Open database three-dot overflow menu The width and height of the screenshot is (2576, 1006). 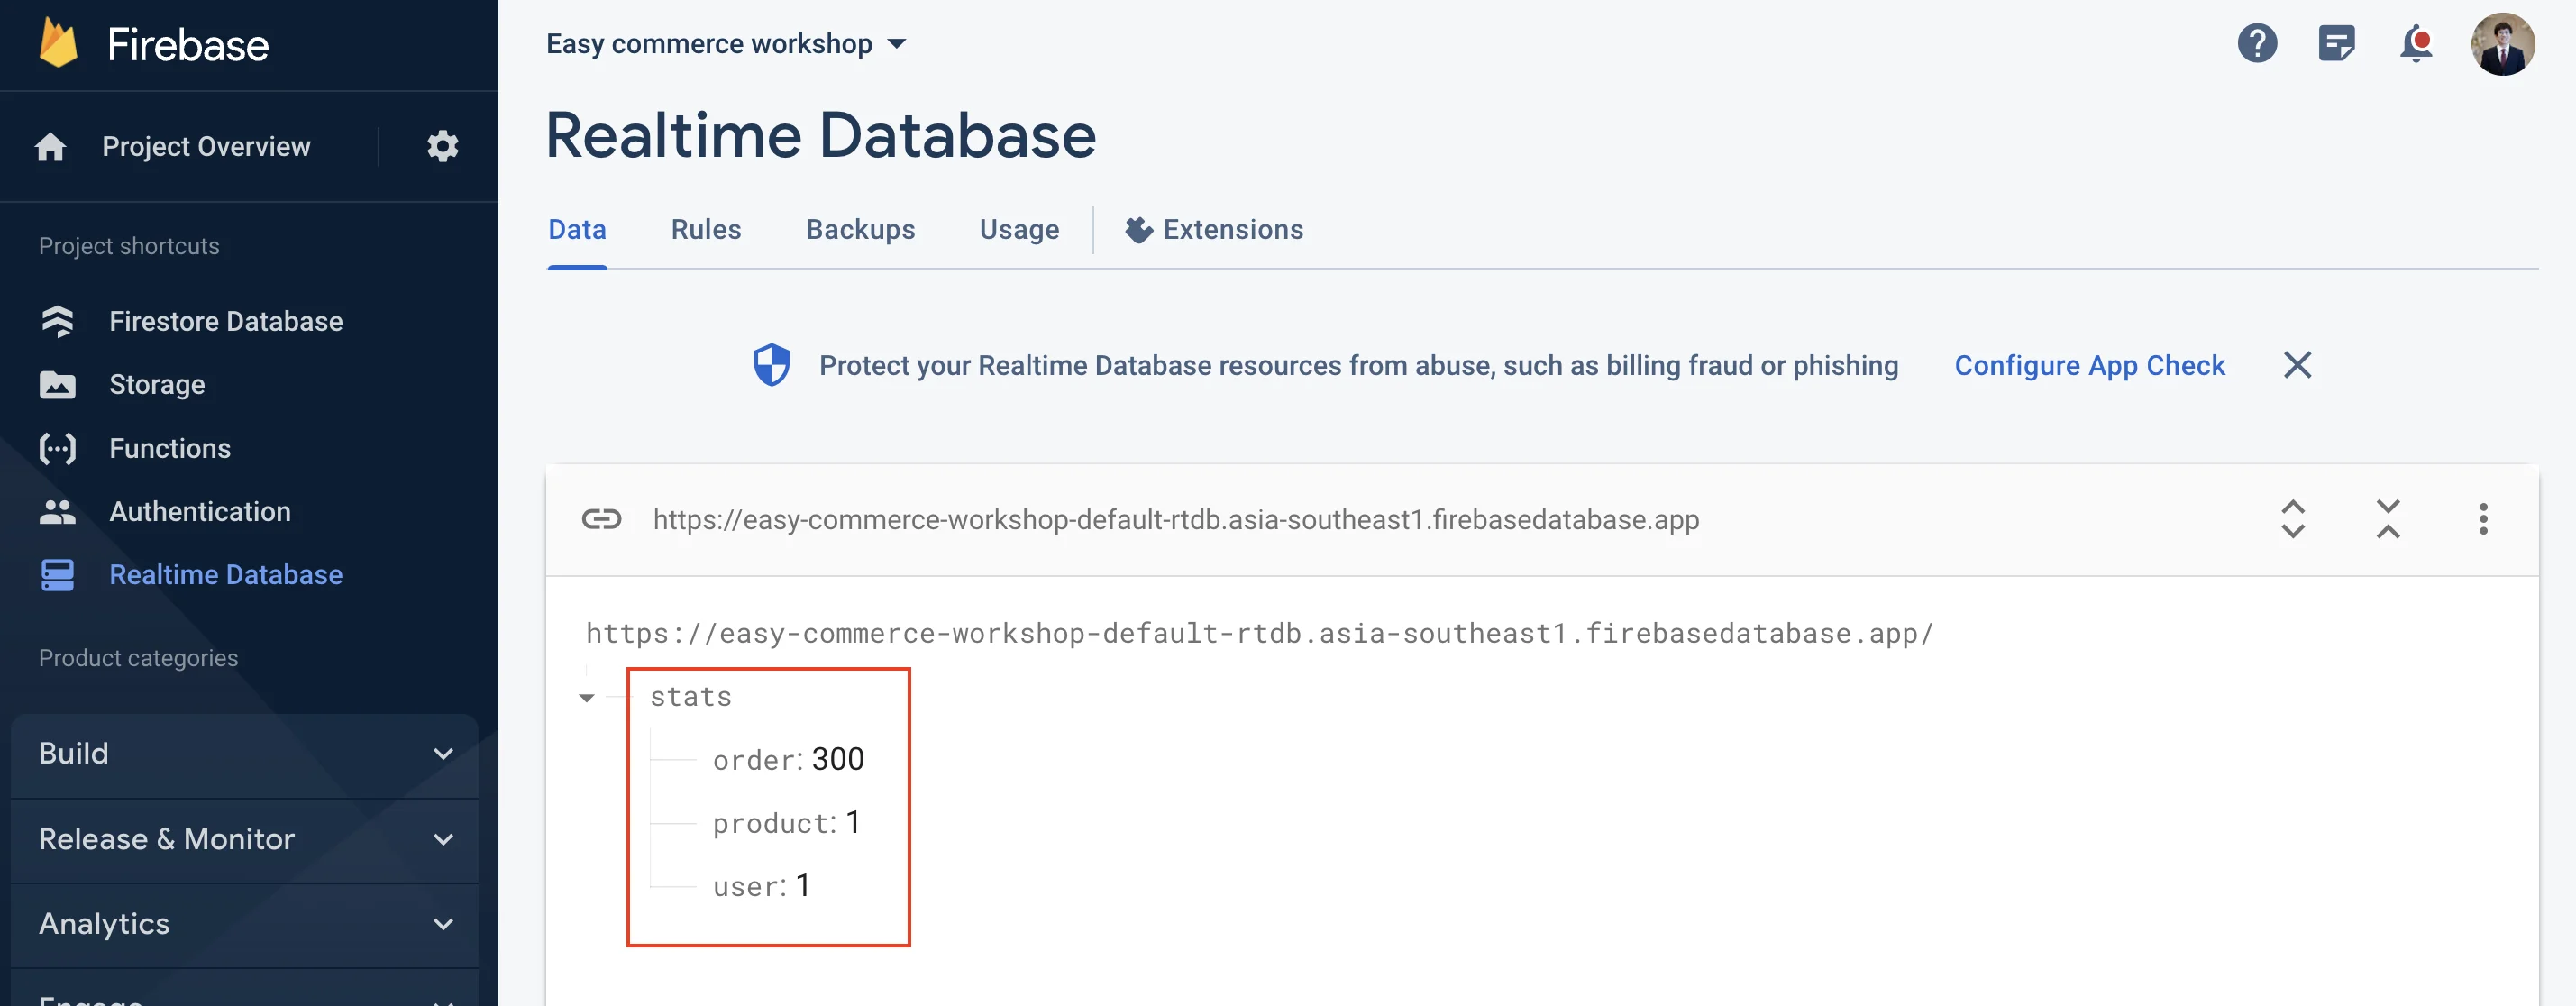click(x=2483, y=519)
